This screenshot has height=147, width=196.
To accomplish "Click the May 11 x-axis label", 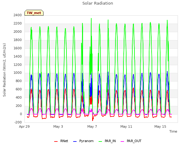I will coord(126,126).
